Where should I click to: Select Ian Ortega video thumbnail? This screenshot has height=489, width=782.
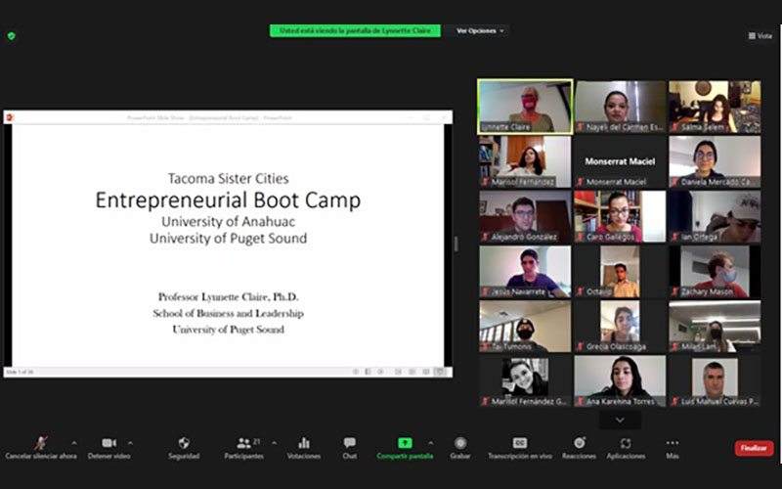point(715,216)
